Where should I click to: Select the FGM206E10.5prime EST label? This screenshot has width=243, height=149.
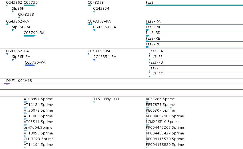pos(163,122)
